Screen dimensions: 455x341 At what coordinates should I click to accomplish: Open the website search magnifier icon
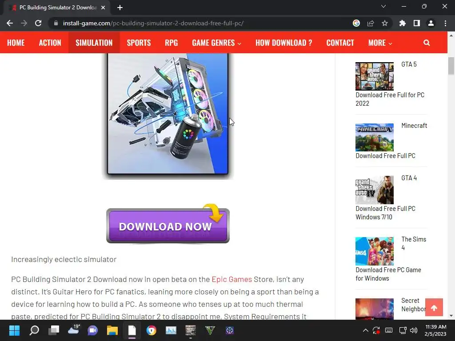click(427, 43)
